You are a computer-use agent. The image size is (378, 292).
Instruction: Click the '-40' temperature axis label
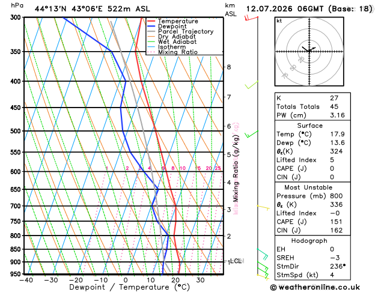[x=26, y=280]
